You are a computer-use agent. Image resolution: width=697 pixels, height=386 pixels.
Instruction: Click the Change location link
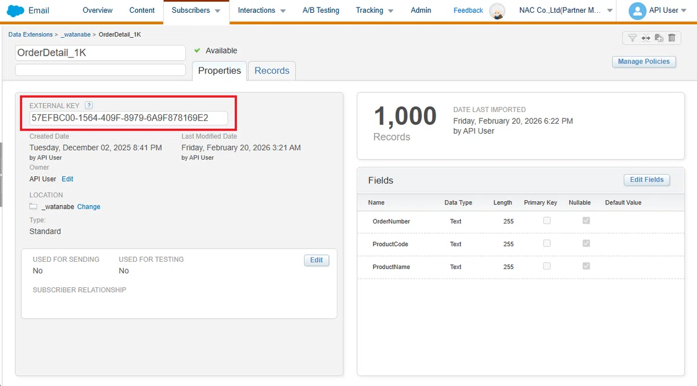[x=89, y=207]
